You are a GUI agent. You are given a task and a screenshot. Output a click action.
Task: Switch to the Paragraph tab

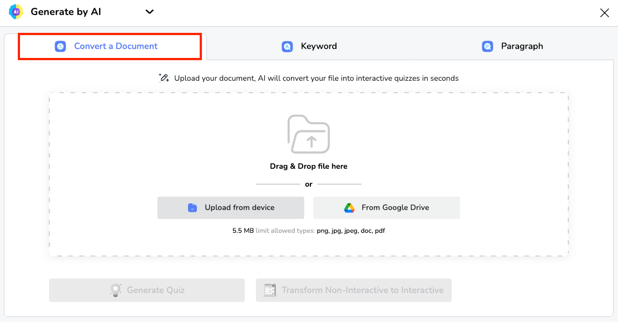512,46
